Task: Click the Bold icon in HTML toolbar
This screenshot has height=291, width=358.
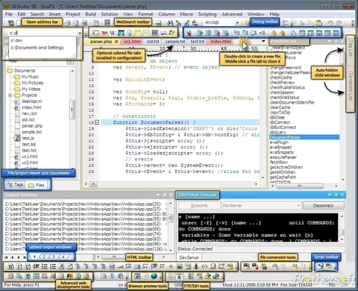Action: (10, 267)
